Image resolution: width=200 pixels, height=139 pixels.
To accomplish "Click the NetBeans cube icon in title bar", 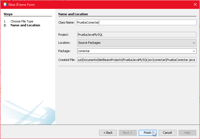I will 5,4.
